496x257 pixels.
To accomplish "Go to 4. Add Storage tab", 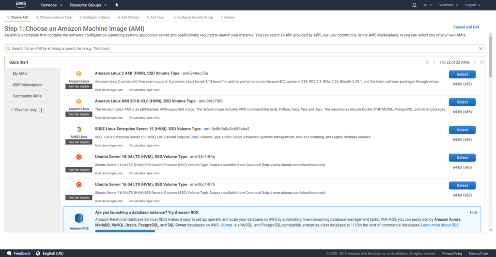I will point(128,17).
